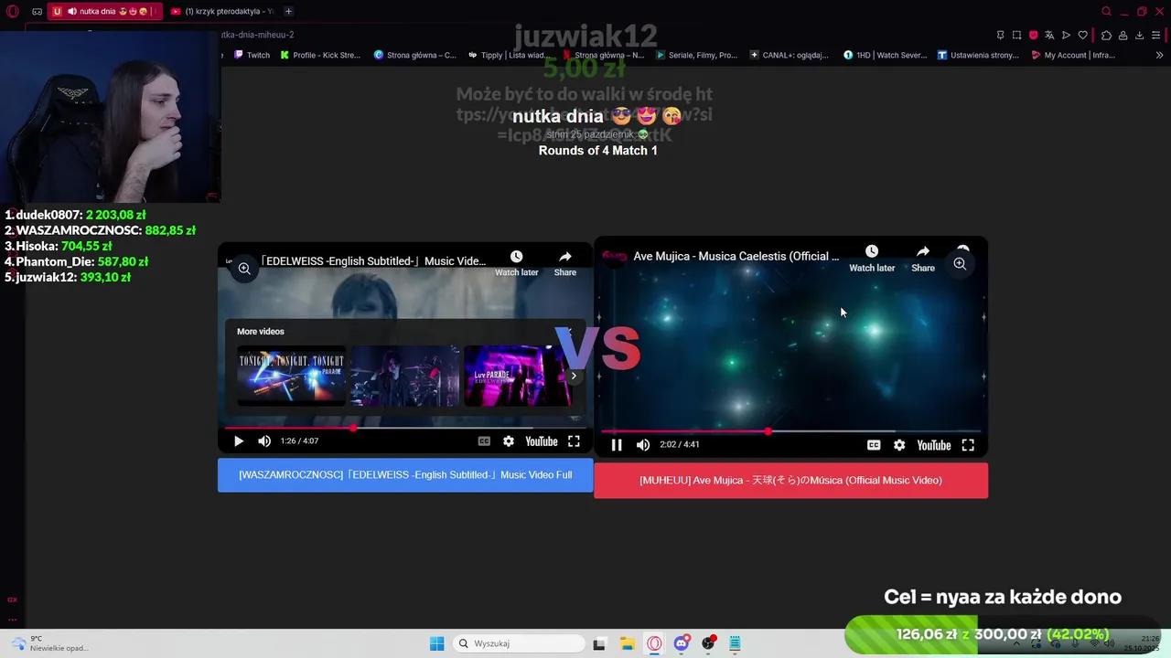Open the Opera GX Corner gamepad icon
Image resolution: width=1171 pixels, height=658 pixels.
pyautogui.click(x=37, y=12)
